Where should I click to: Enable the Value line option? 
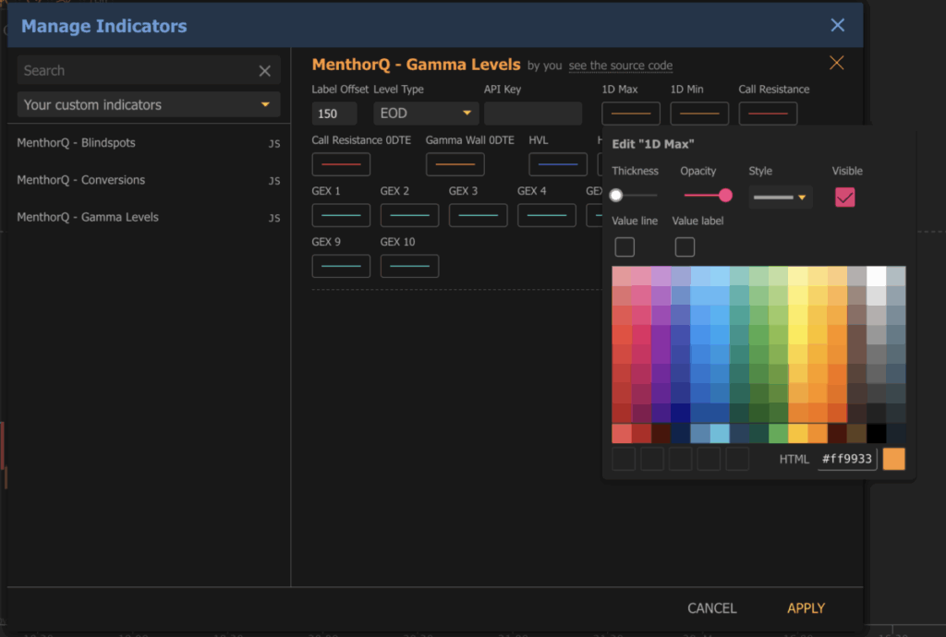625,246
